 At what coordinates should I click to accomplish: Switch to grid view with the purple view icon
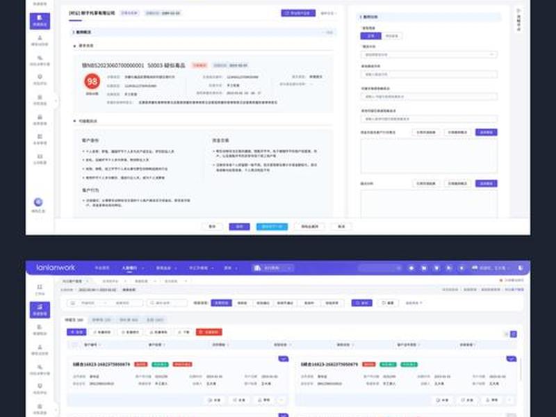514,334
